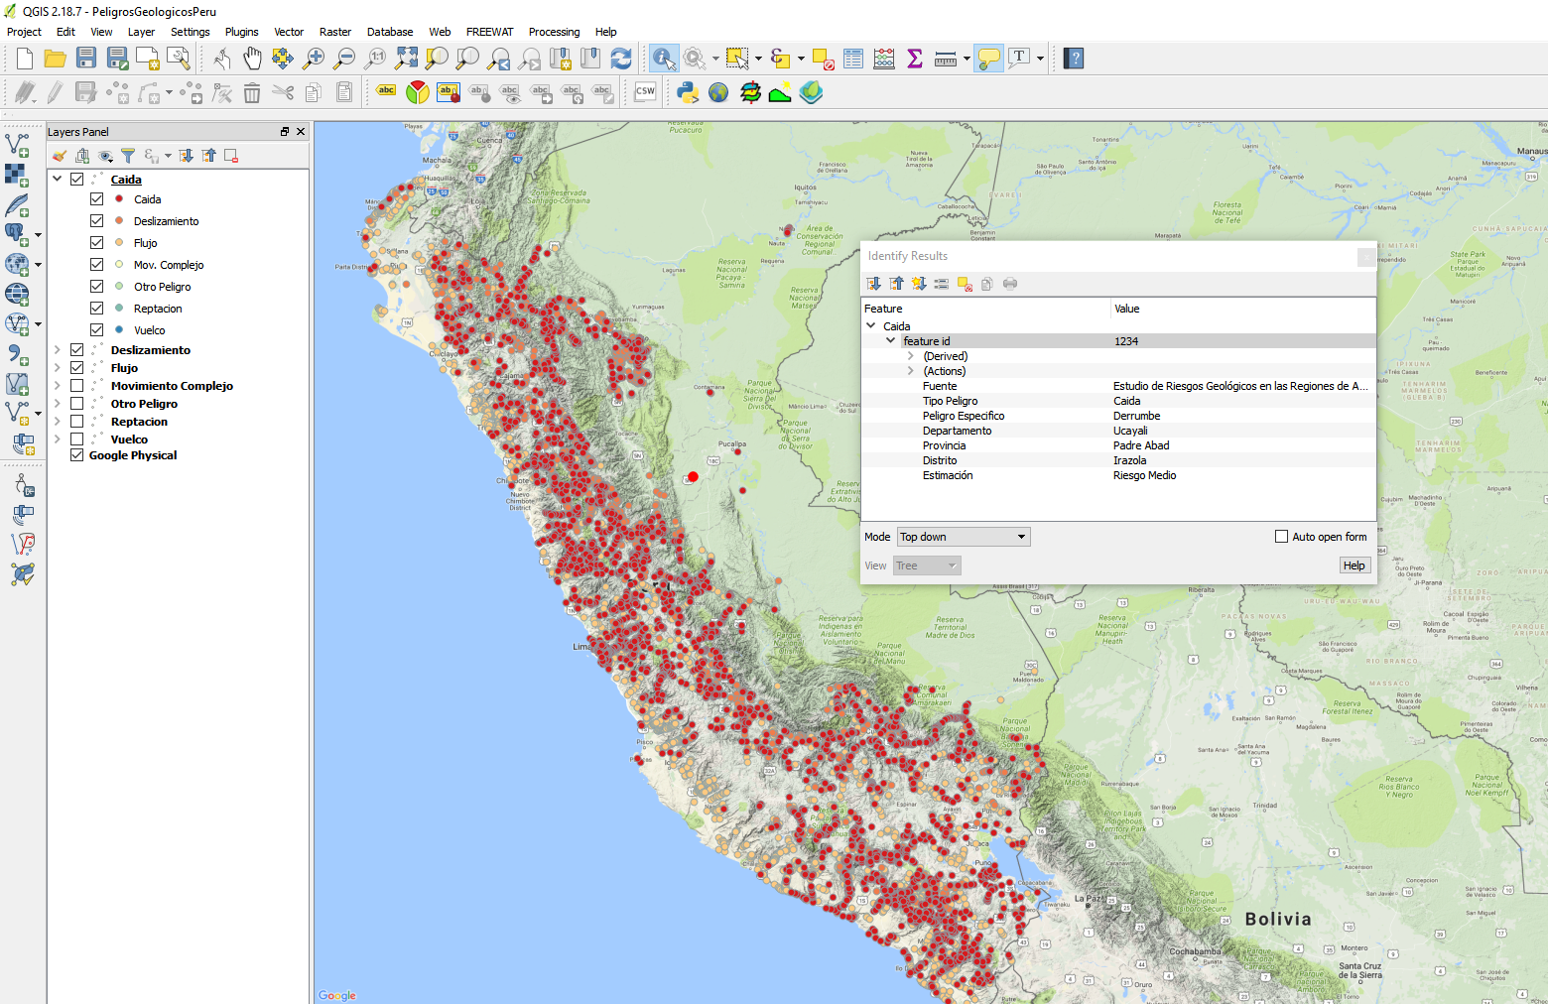Select the Otro Peligro layer name
Screen dimensions: 1548x1004
pos(144,404)
